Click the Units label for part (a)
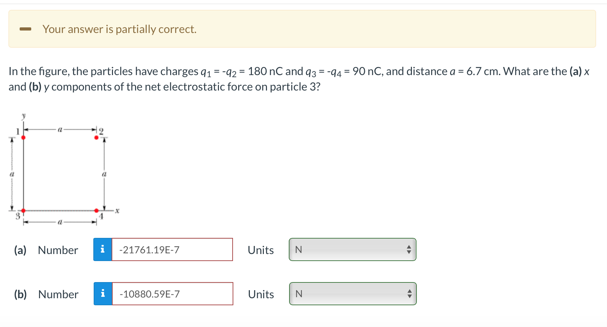Viewport: 607px width, 327px height. [261, 250]
